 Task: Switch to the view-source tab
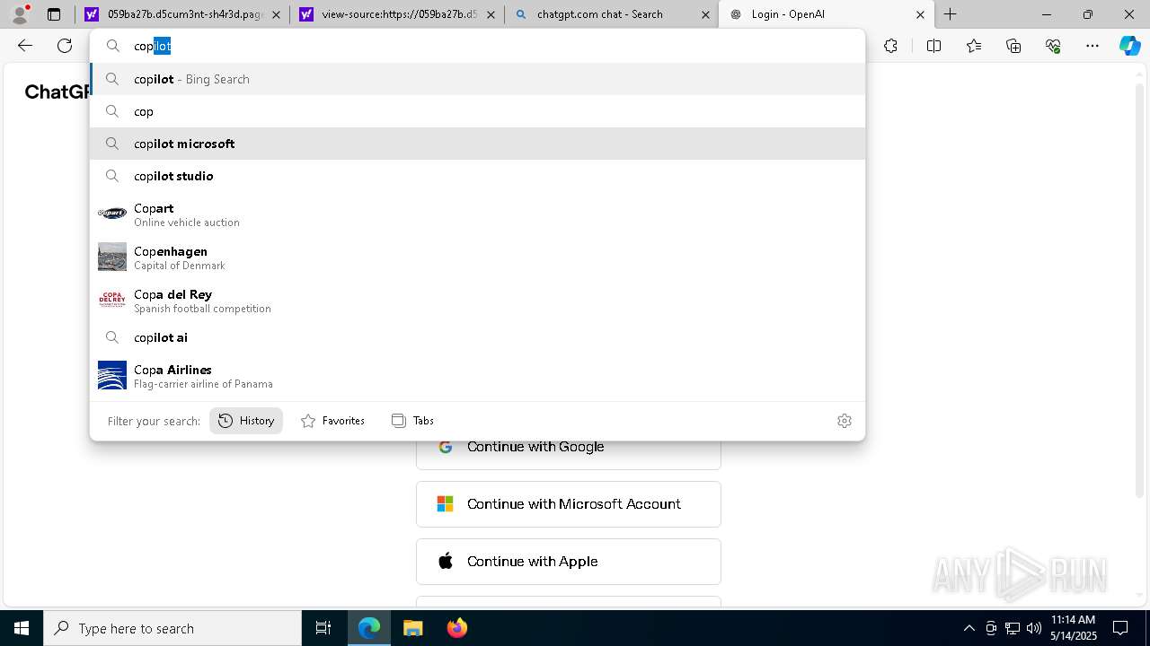click(397, 14)
